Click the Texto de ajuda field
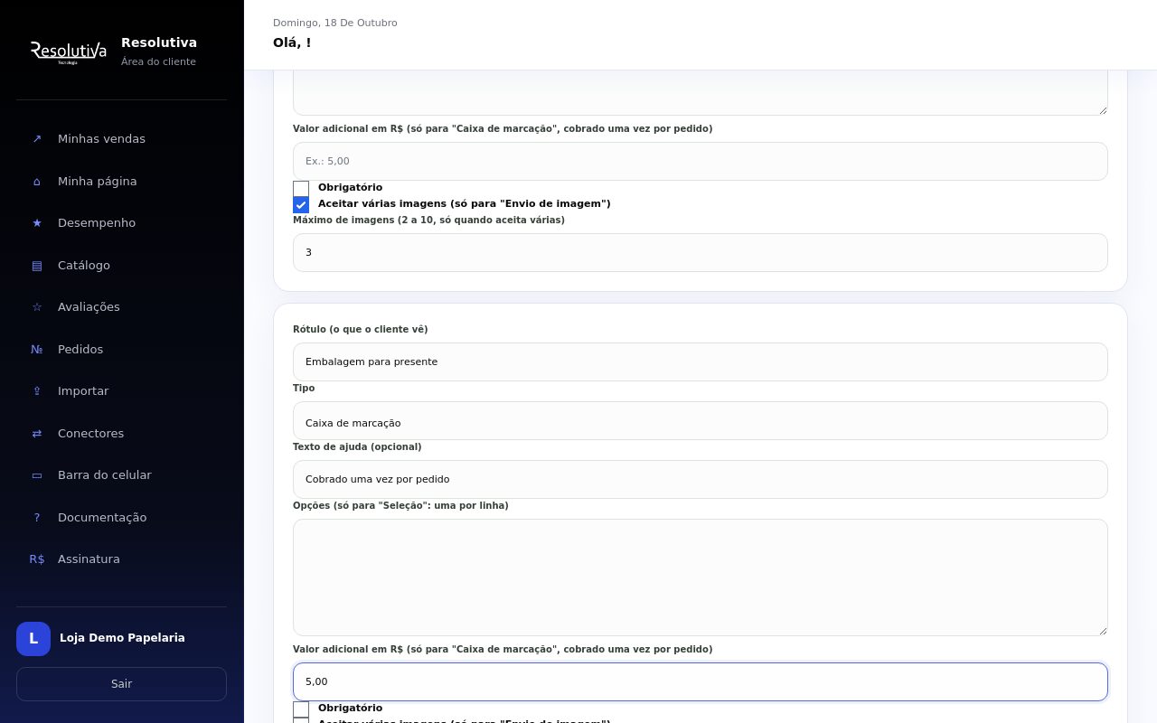 coord(701,479)
